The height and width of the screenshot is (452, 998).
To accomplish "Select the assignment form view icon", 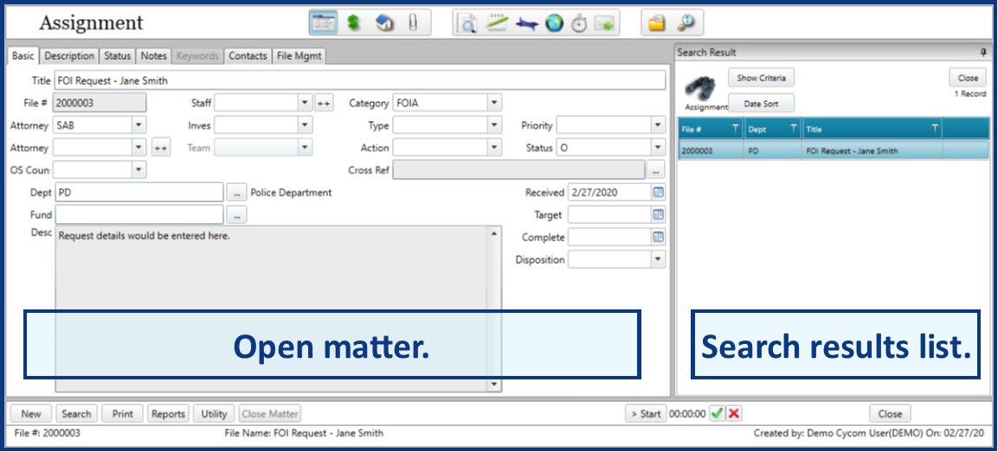I will (324, 23).
